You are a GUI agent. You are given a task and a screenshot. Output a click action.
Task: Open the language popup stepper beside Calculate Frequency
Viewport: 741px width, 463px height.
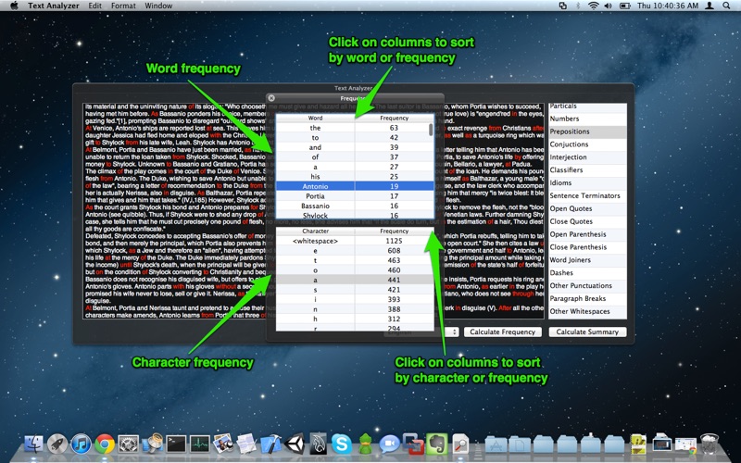pyautogui.click(x=454, y=332)
